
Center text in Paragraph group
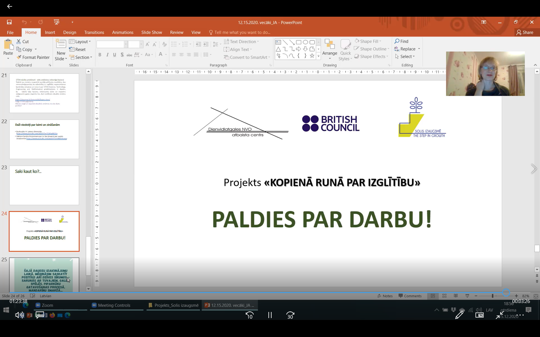[181, 55]
